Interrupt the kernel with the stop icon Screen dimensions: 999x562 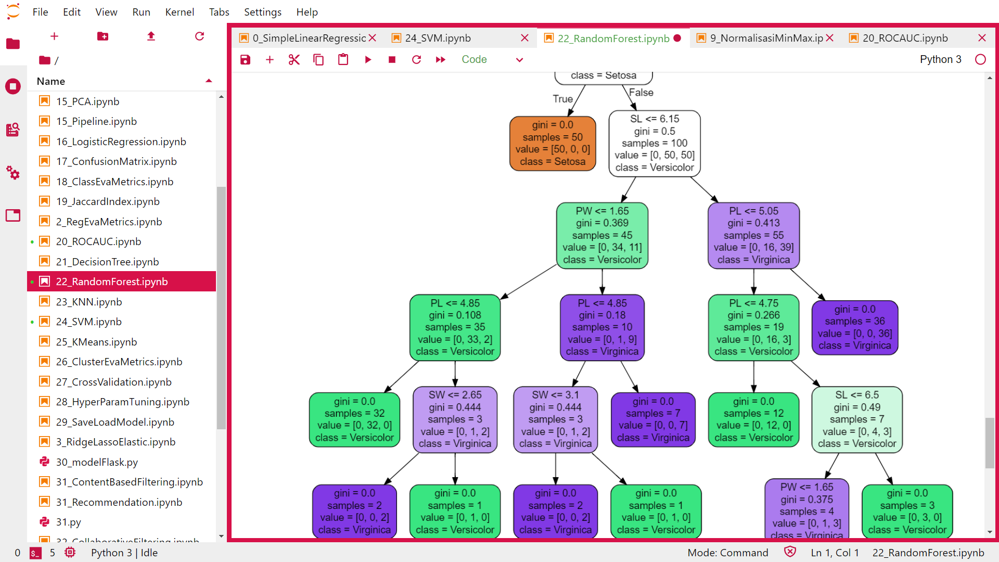click(392, 60)
